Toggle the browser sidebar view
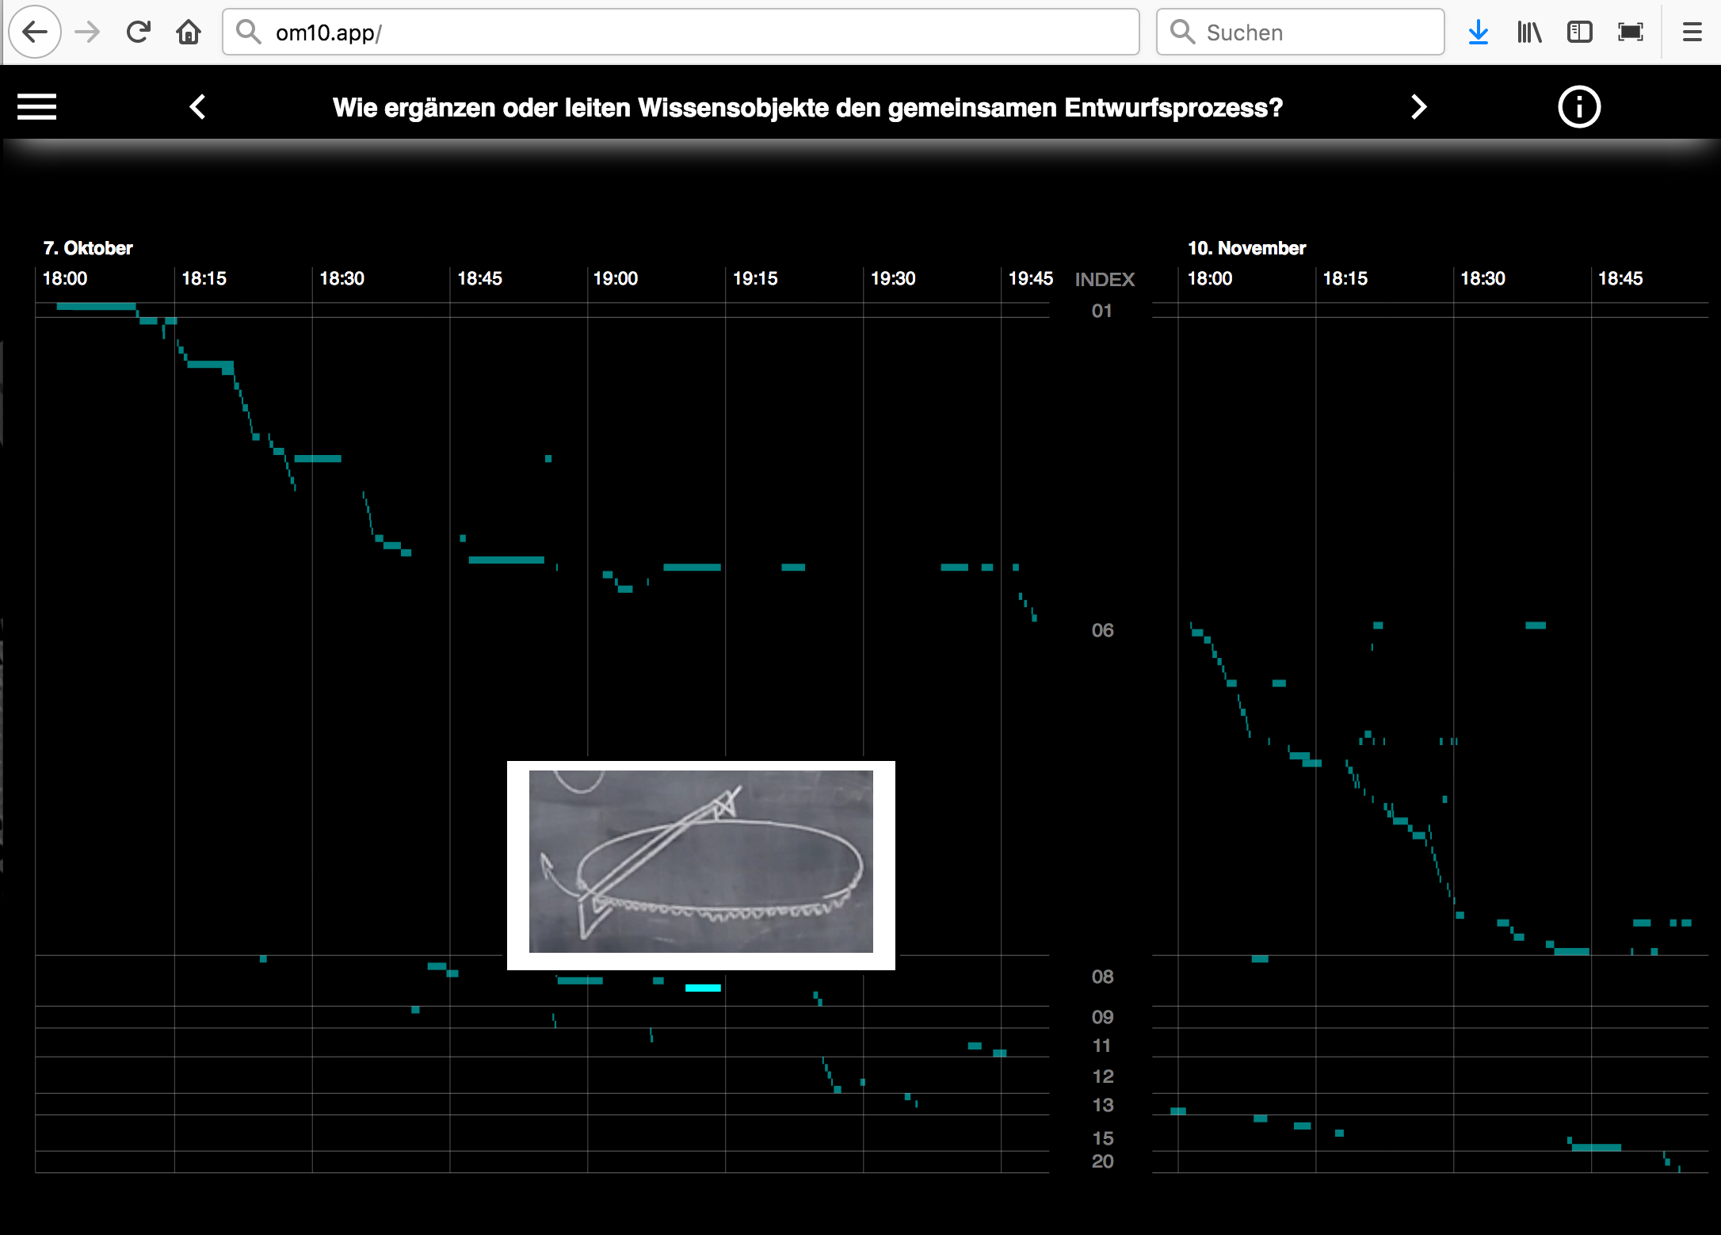Screen dimensions: 1721x1235 point(1580,32)
